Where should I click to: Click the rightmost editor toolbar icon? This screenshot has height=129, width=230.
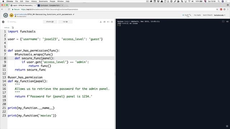click(112, 22)
